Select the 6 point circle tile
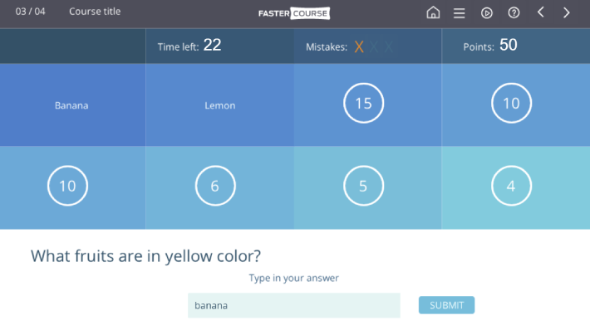Image resolution: width=590 pixels, height=330 pixels. (x=215, y=186)
